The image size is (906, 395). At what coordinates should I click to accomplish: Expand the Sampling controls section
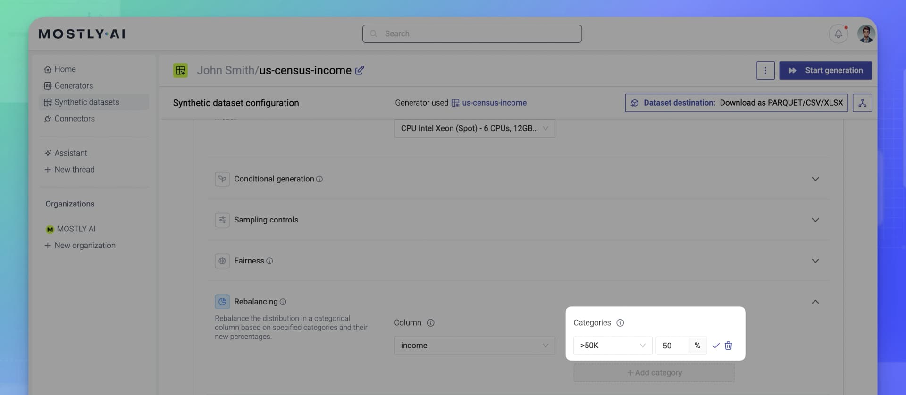click(x=815, y=220)
